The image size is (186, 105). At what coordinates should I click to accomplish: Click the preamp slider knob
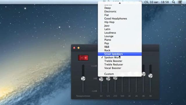click(83, 78)
